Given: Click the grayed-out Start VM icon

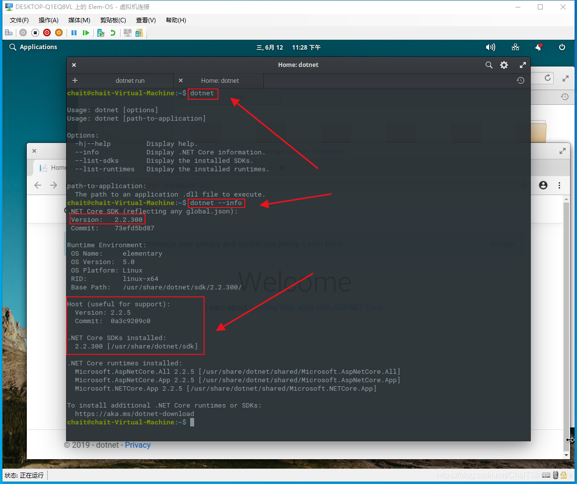Looking at the screenshot, I should point(23,33).
